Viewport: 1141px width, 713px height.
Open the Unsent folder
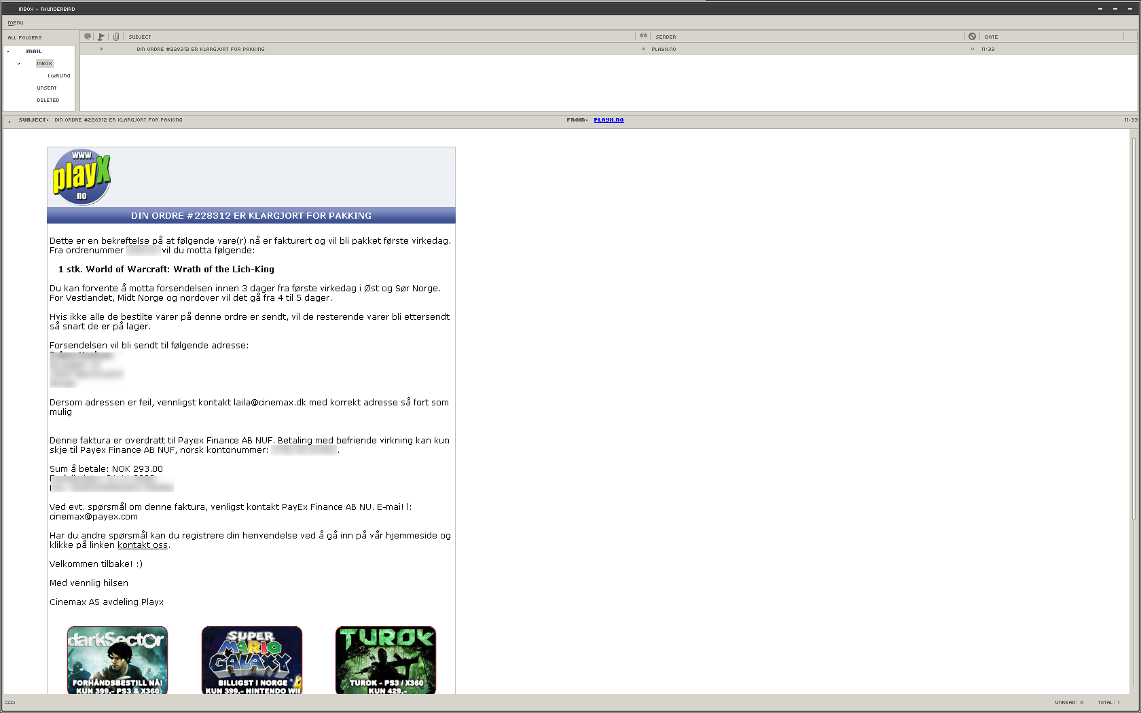click(x=47, y=88)
